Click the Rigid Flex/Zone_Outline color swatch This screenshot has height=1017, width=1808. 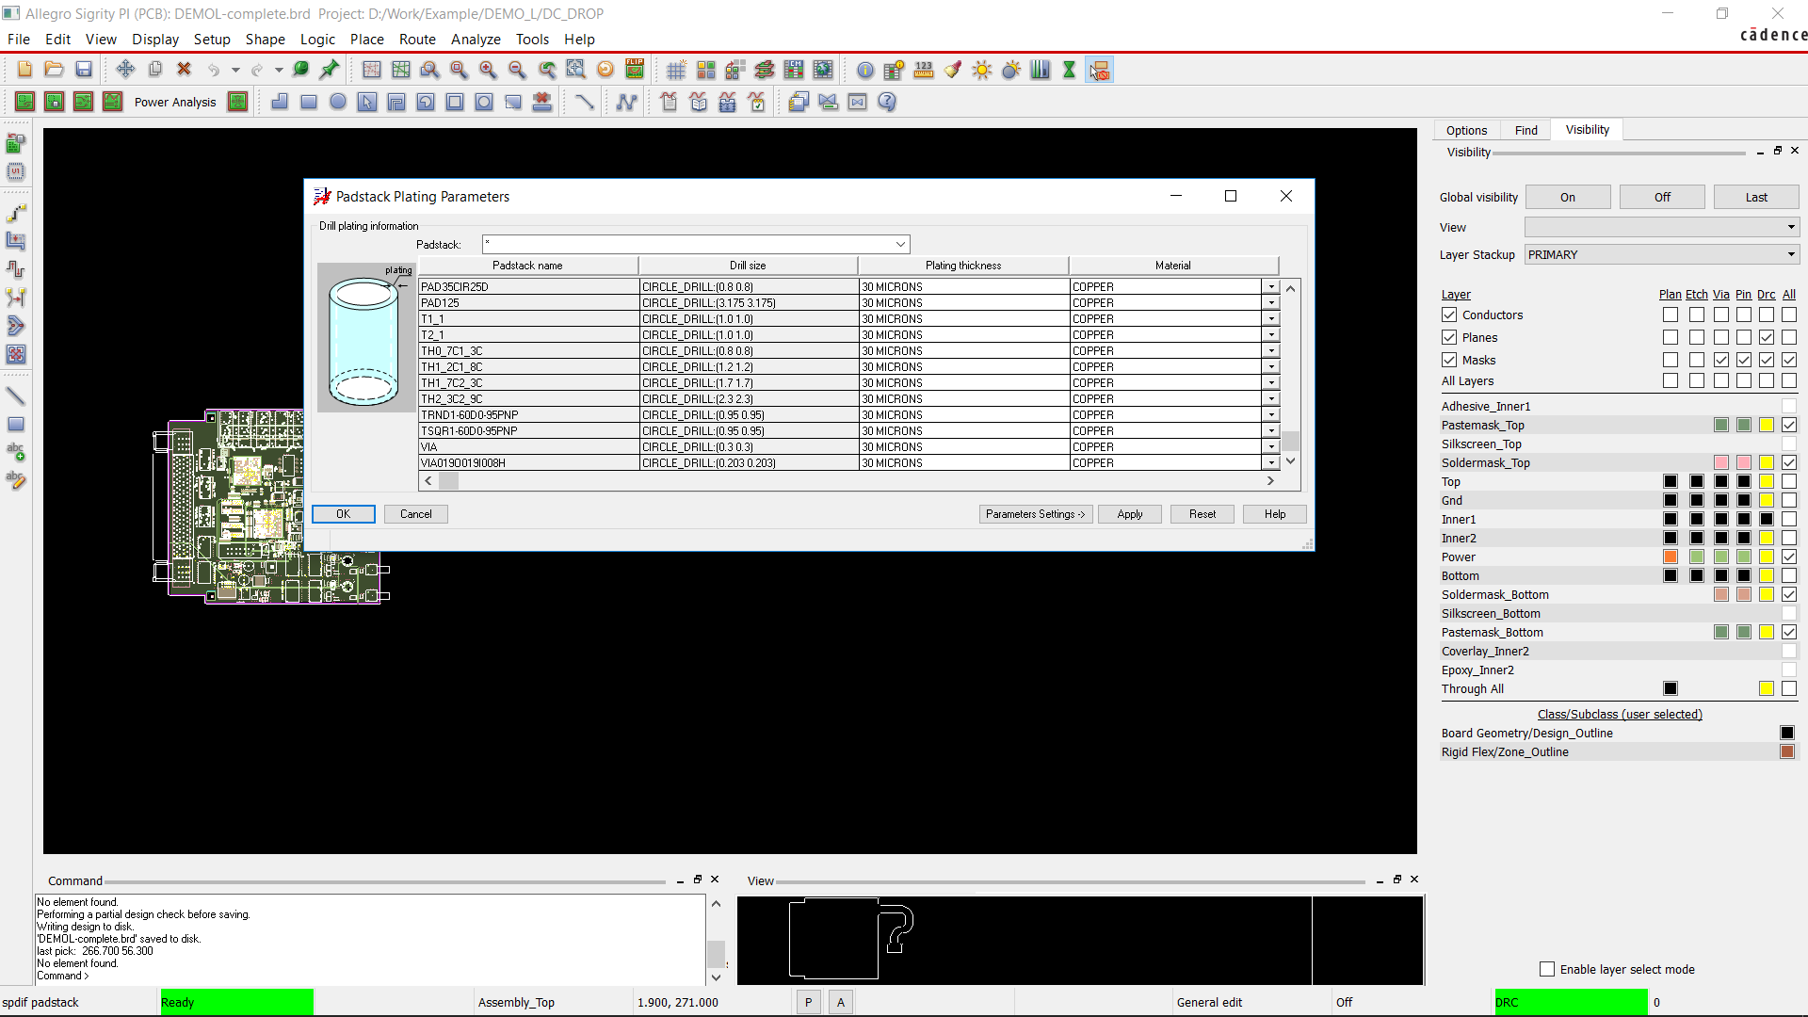1786,751
